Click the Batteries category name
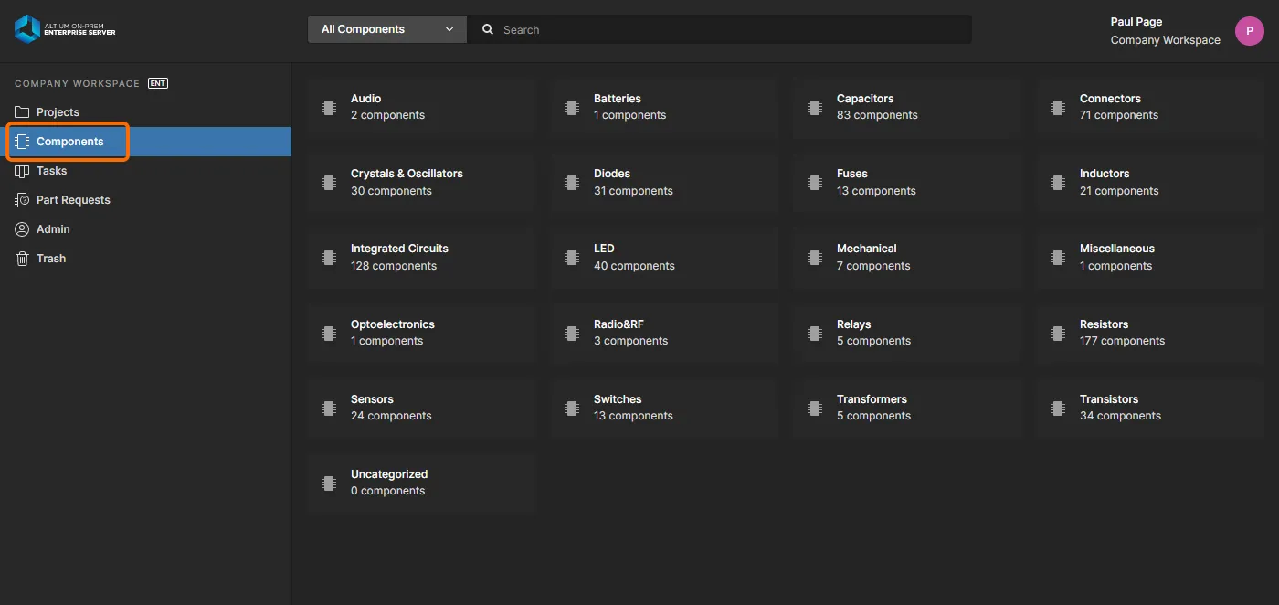The width and height of the screenshot is (1279, 605). click(x=618, y=99)
